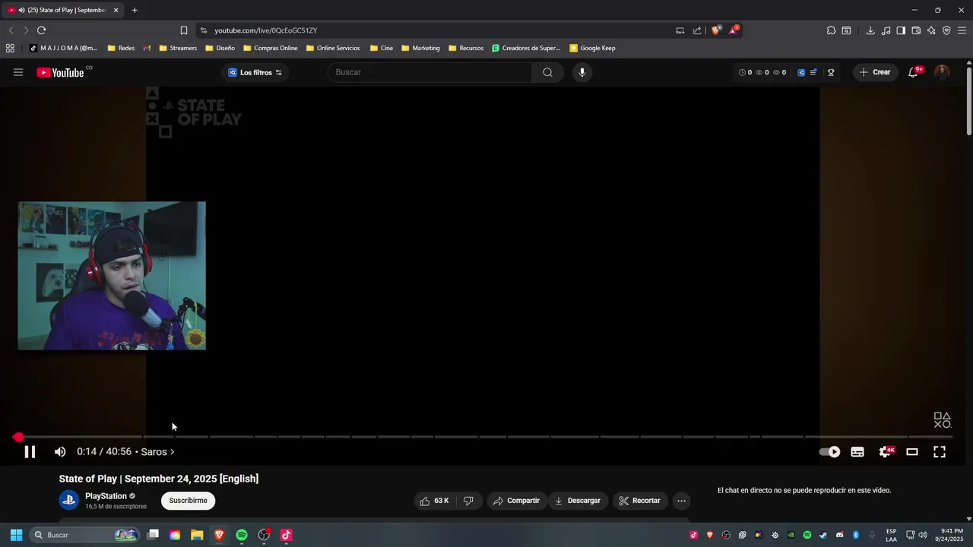Expand the Saros chapter list
This screenshot has width=973, height=547.
(x=157, y=452)
